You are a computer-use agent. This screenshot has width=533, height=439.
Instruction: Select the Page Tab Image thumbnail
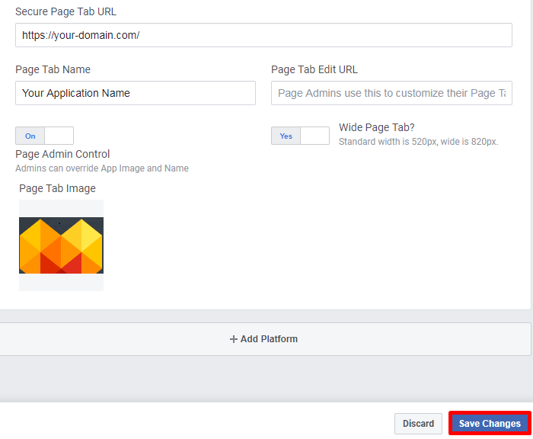click(61, 245)
